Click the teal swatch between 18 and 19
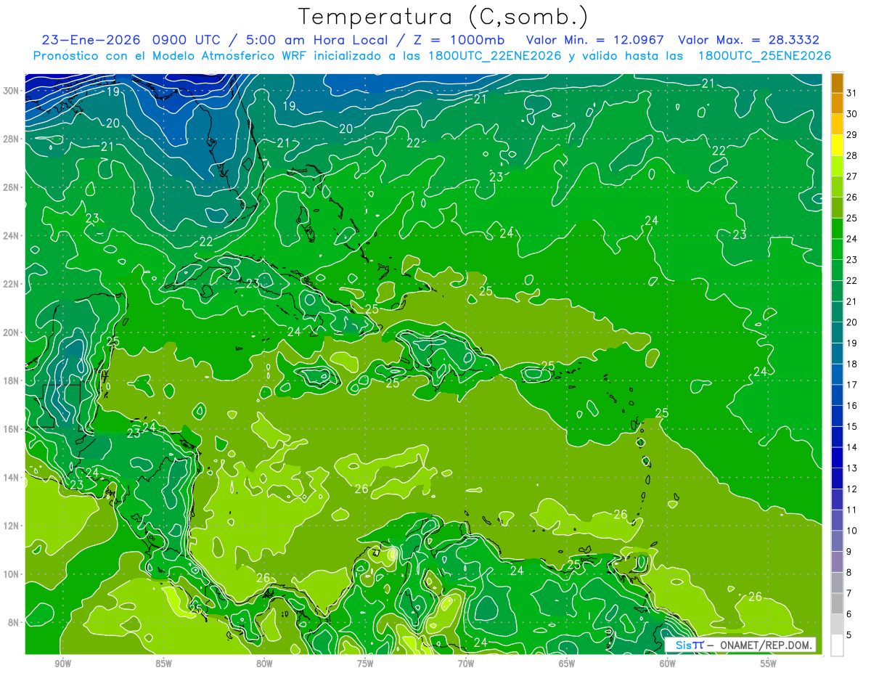 837,354
